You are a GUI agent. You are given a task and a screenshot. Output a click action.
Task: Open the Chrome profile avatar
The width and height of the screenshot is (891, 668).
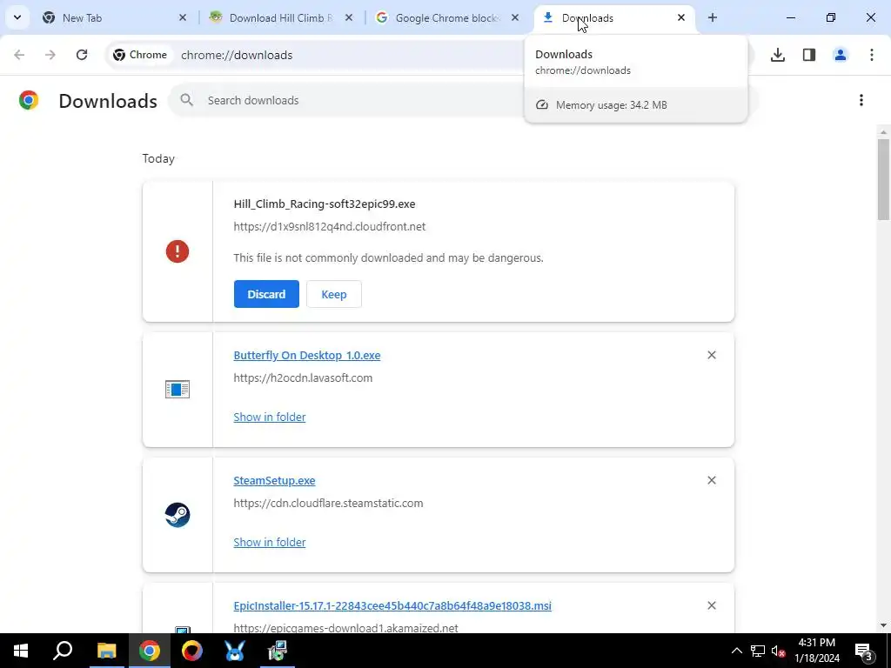tap(841, 55)
